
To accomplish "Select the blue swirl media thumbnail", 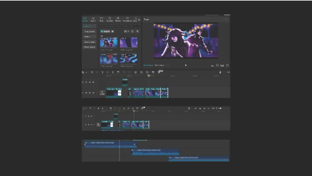I will (129, 59).
